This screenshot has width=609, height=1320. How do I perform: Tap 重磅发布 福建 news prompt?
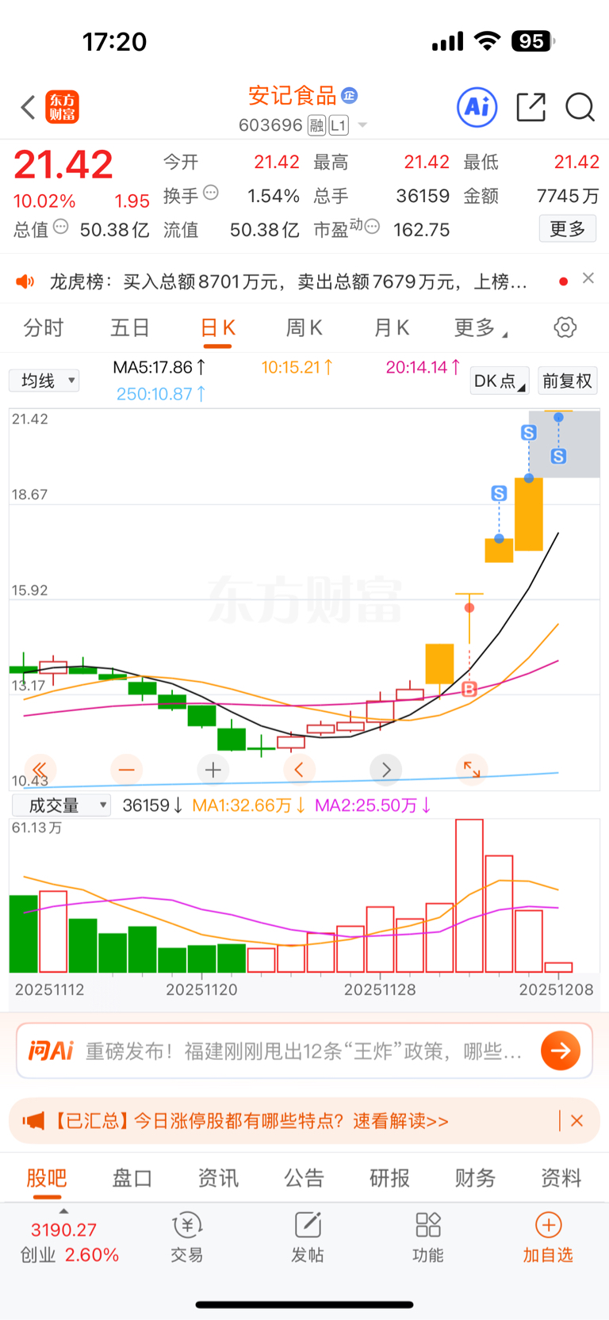[x=304, y=1051]
